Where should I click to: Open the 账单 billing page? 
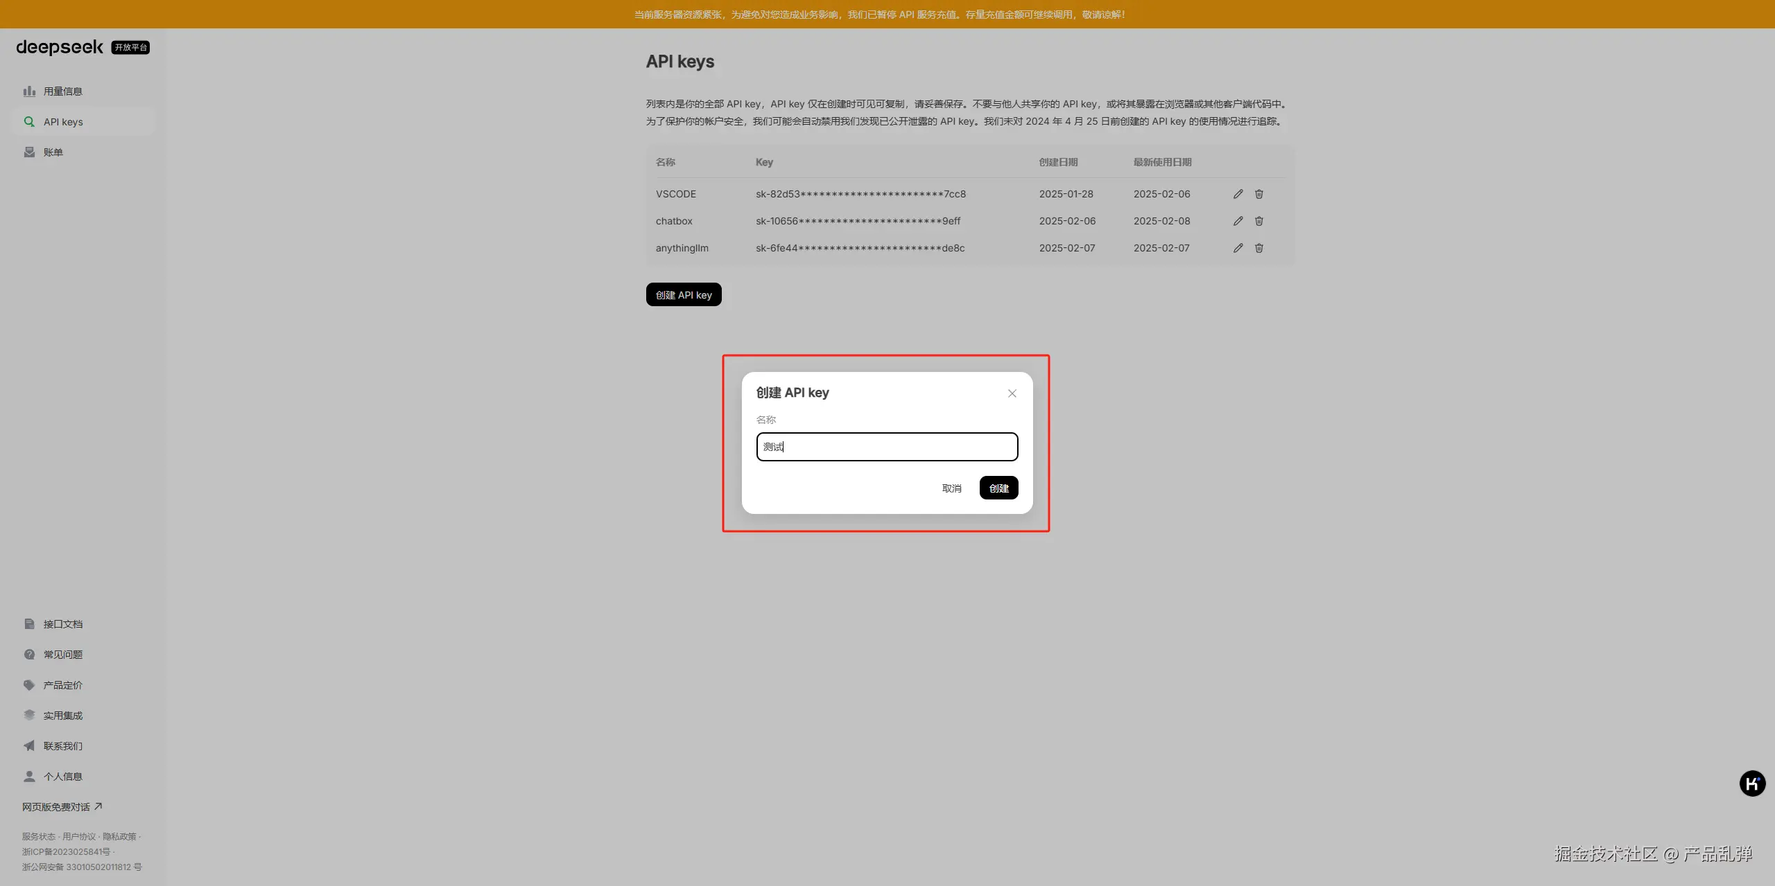pos(53,152)
